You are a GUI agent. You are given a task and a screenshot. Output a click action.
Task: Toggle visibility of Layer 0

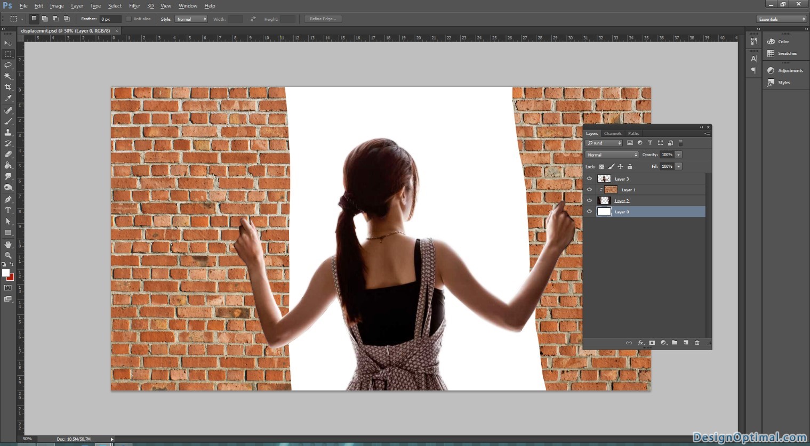point(589,212)
